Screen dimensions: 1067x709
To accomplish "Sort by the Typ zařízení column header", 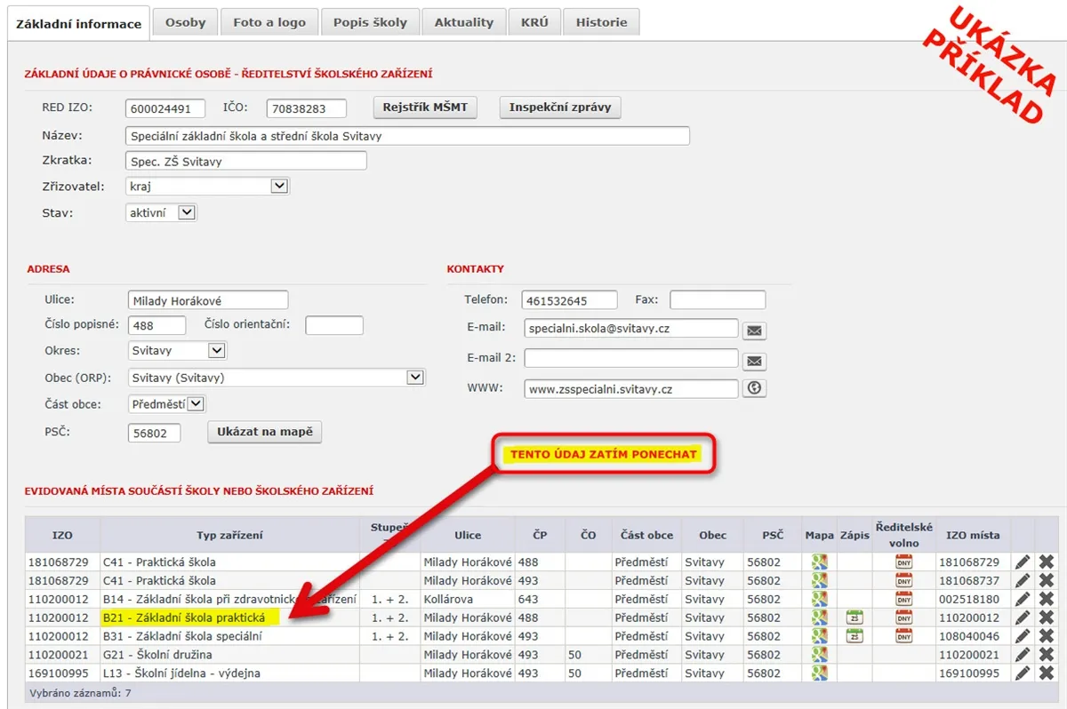I will 229,535.
